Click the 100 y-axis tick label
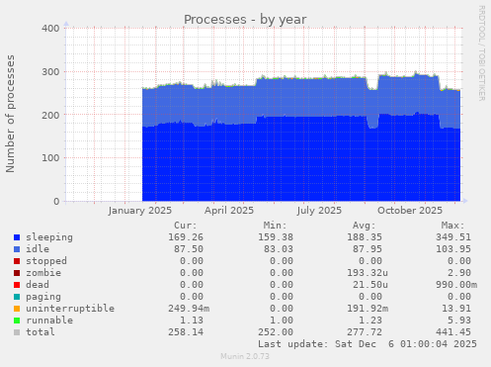Image resolution: width=491 pixels, height=367 pixels. (50, 158)
